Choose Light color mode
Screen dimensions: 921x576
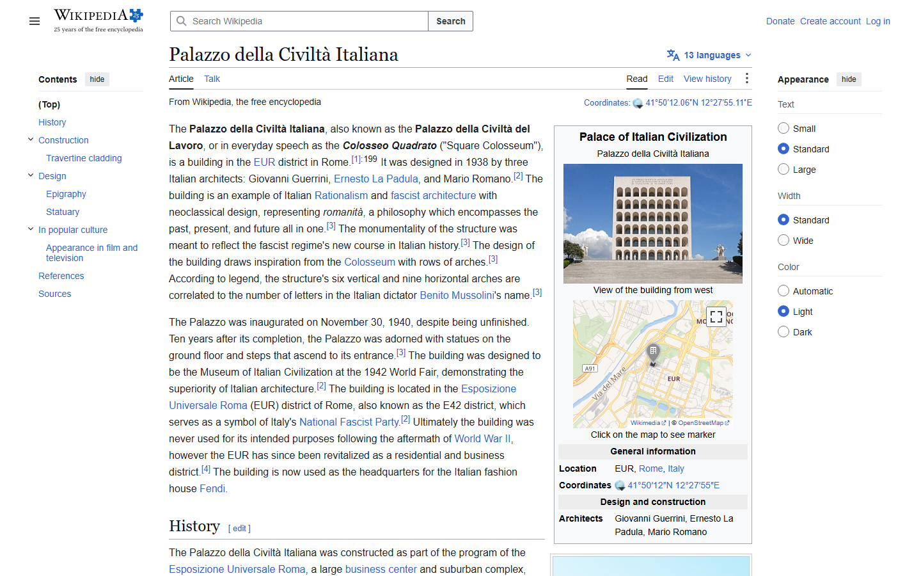783,311
